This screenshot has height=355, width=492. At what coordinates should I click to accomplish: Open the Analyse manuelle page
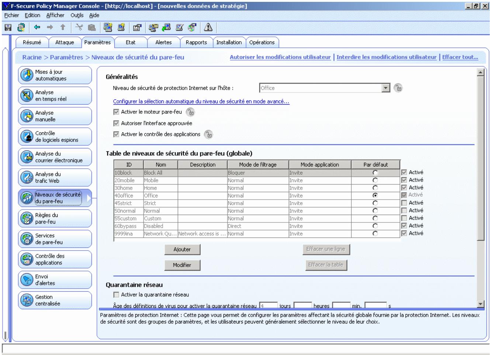[x=55, y=116]
